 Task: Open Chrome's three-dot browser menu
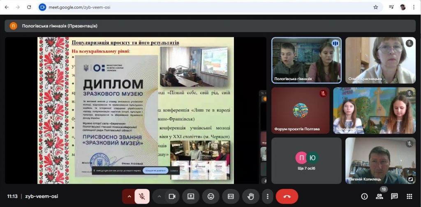coord(414,7)
